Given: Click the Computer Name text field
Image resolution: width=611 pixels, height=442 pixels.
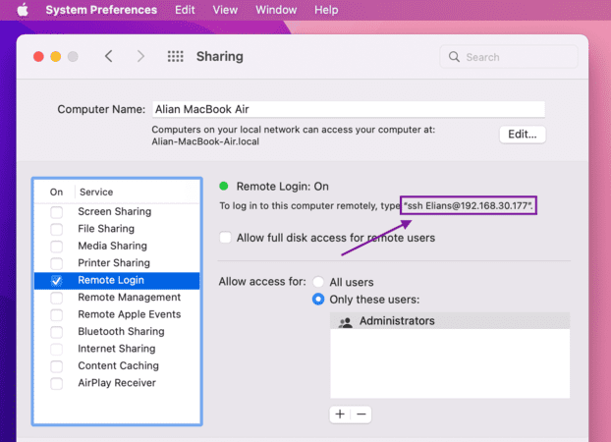Looking at the screenshot, I should coord(349,109).
